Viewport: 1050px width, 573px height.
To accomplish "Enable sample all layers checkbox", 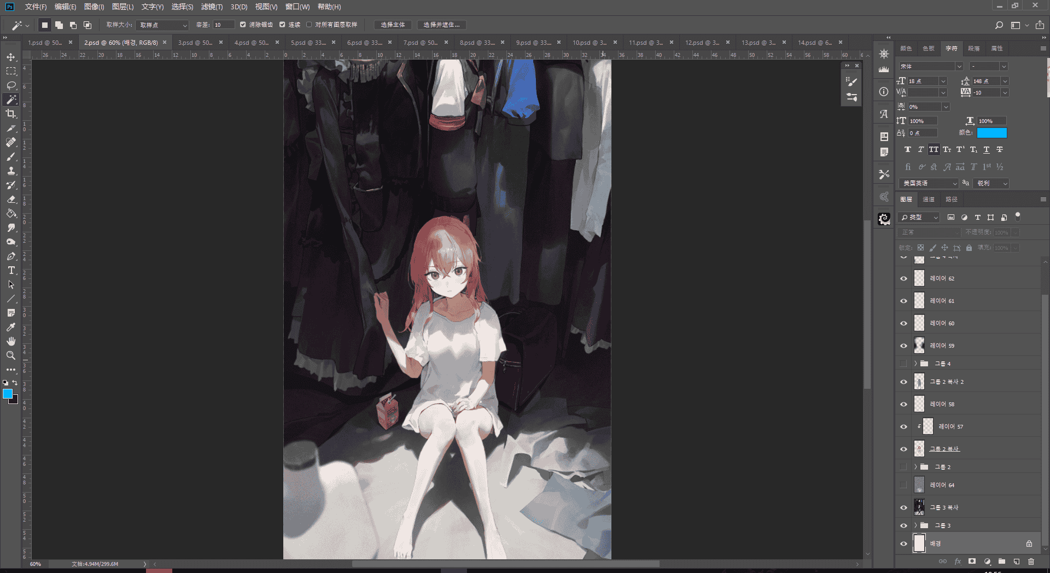I will (x=309, y=25).
